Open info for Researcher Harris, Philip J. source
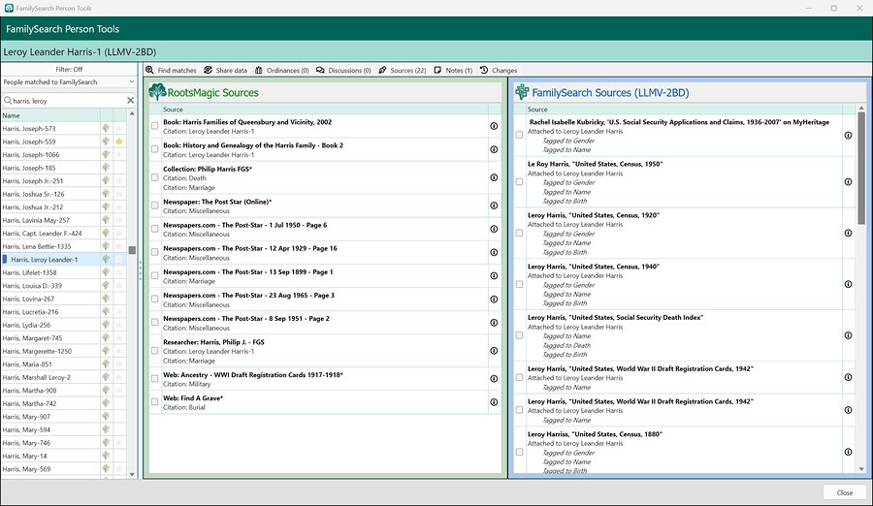The image size is (873, 506). point(494,351)
